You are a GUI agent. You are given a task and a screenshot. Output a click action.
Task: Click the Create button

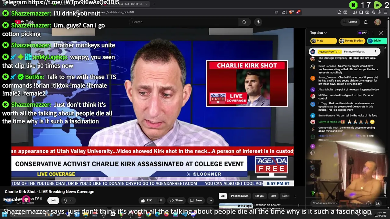coord(350,22)
